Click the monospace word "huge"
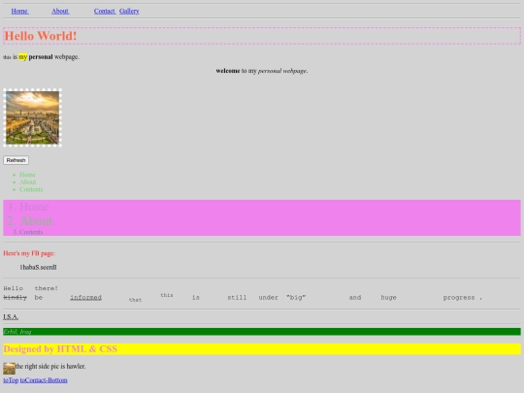Viewport: 524px width, 393px height. [x=389, y=298]
